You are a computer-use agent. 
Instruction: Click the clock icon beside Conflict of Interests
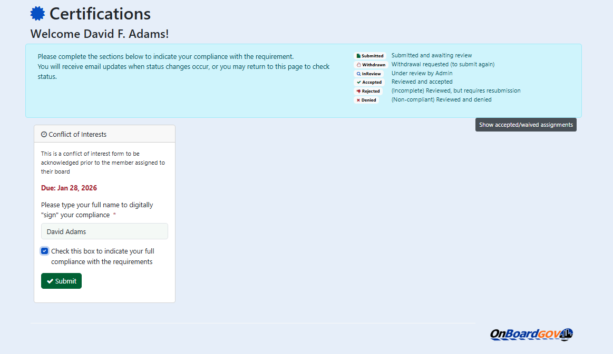click(x=44, y=134)
